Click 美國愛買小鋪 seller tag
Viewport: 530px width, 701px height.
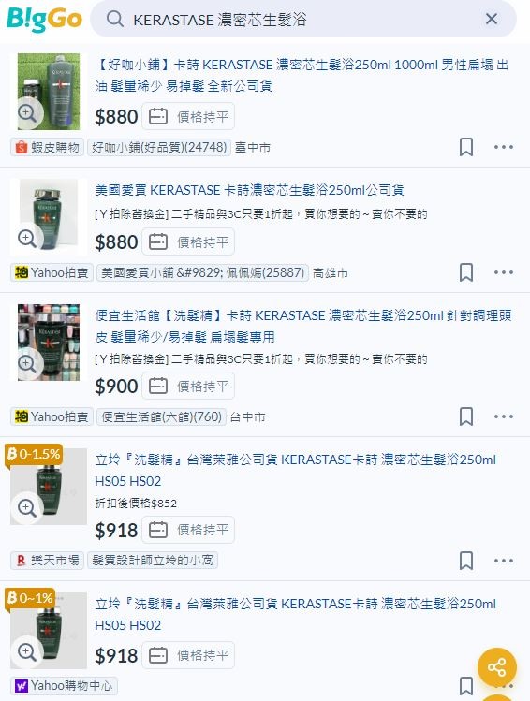[x=202, y=272]
